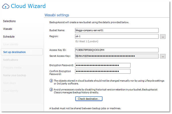Go to the Wasabi step
This screenshot has height=114, width=172.
(x=7, y=29)
